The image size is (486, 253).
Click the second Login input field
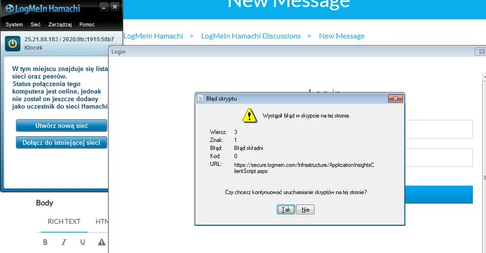tap(439, 158)
